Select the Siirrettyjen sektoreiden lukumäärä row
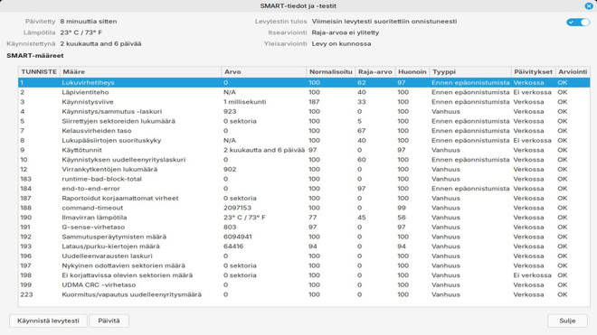Screen dimensions: 597x335 [304, 121]
